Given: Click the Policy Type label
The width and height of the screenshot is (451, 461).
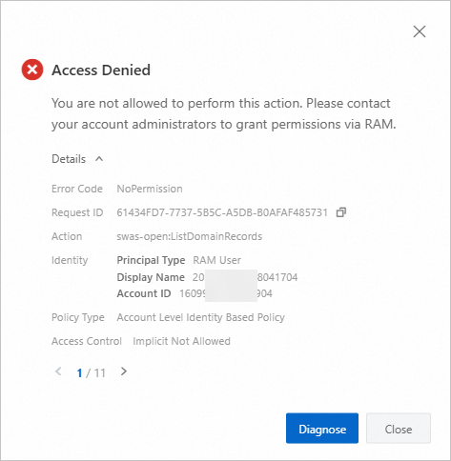Looking at the screenshot, I should pyautogui.click(x=78, y=317).
